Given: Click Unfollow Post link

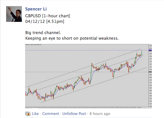Looking at the screenshot, I should click(x=74, y=114).
